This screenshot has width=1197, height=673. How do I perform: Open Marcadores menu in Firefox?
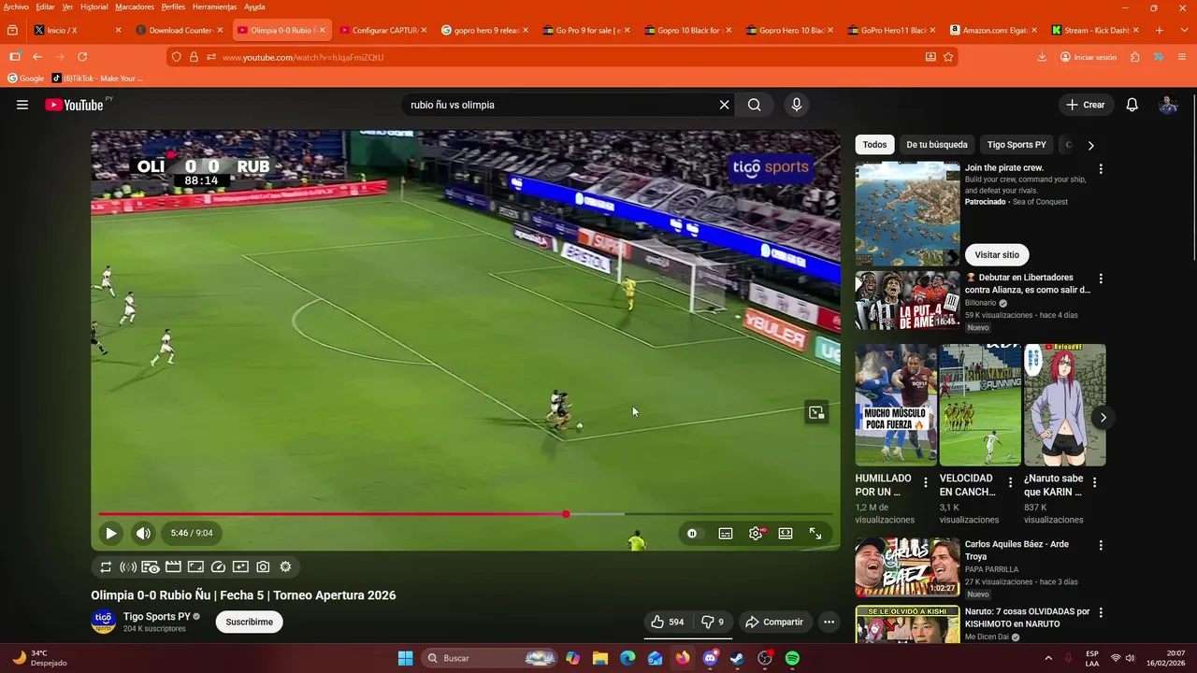(135, 7)
